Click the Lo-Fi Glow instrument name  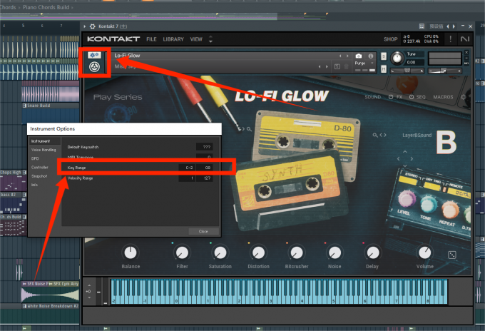(127, 56)
